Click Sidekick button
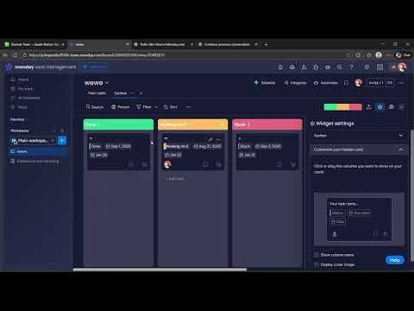This screenshot has height=311, width=414. (265, 83)
